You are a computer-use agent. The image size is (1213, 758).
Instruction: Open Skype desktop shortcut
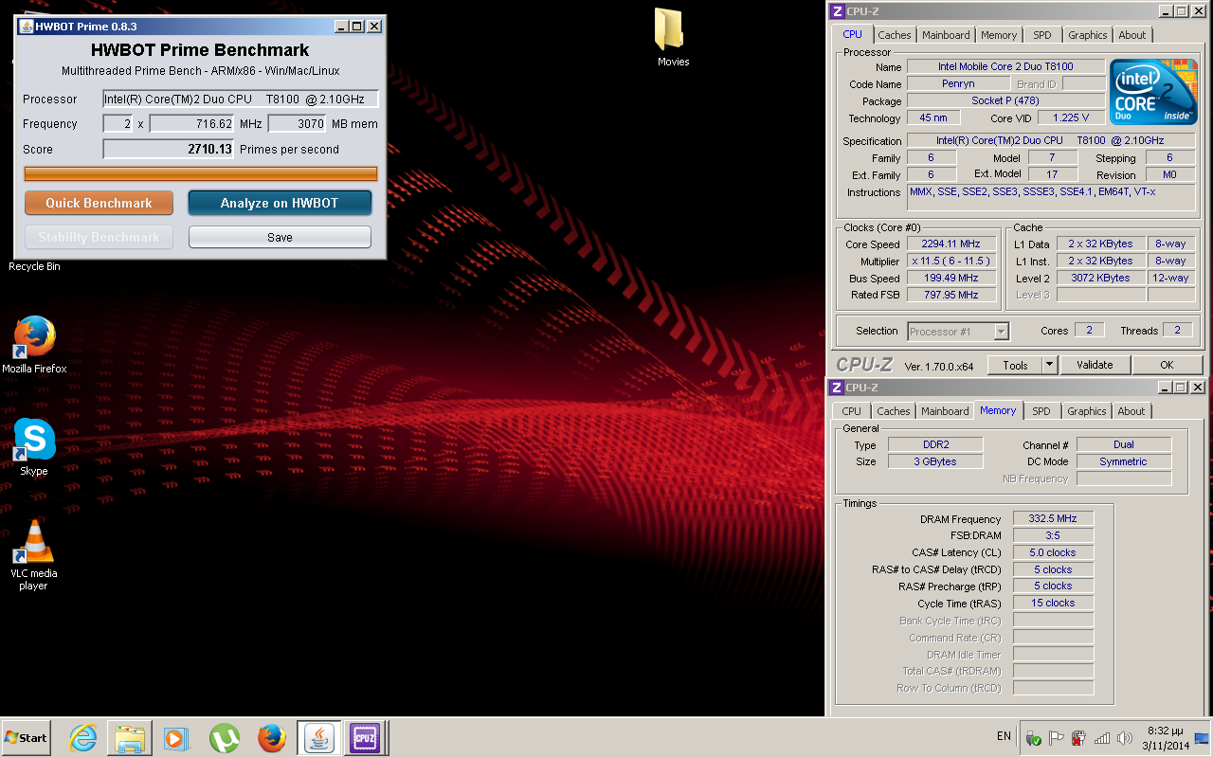pyautogui.click(x=34, y=446)
